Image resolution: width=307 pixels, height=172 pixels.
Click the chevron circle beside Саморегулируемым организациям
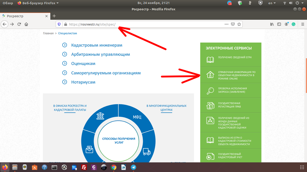coord(64,73)
